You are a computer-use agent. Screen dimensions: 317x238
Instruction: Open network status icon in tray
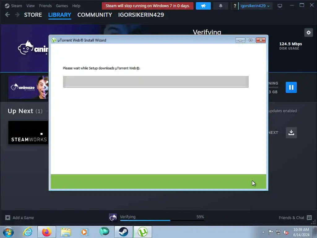point(278,232)
